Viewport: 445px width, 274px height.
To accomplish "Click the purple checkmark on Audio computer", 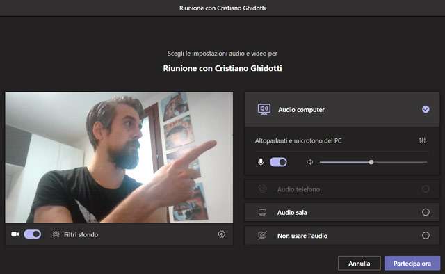I will (426, 109).
